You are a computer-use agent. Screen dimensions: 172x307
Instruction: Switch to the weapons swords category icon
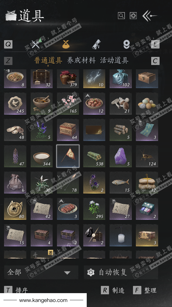point(37,44)
